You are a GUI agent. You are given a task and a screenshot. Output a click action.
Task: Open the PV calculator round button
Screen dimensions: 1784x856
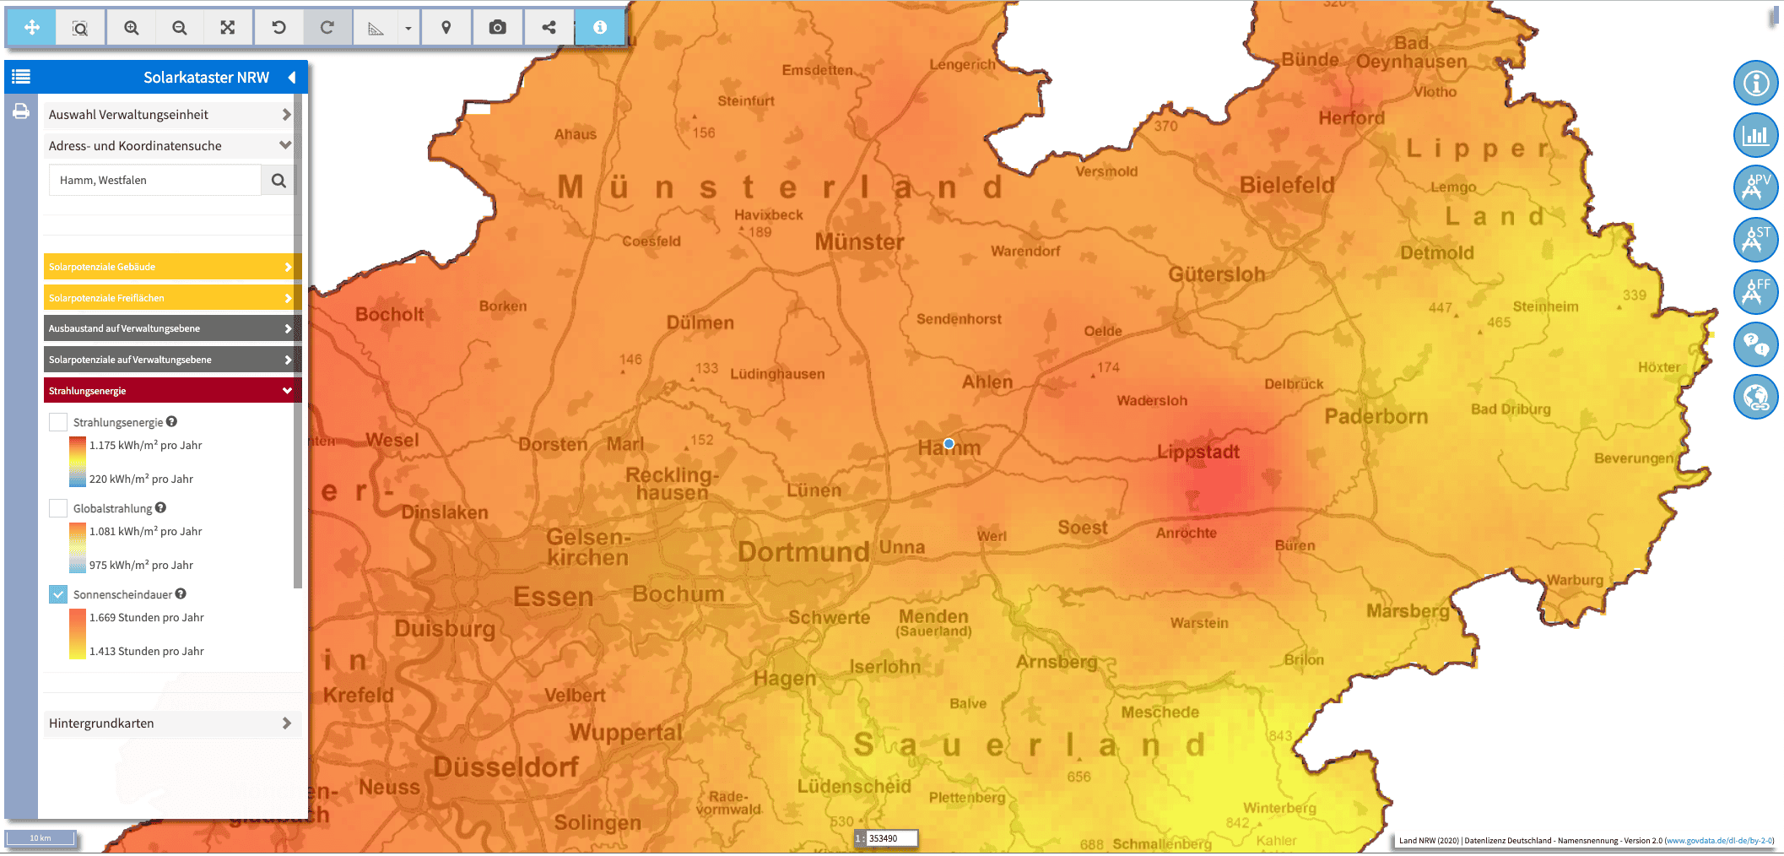[x=1755, y=187]
